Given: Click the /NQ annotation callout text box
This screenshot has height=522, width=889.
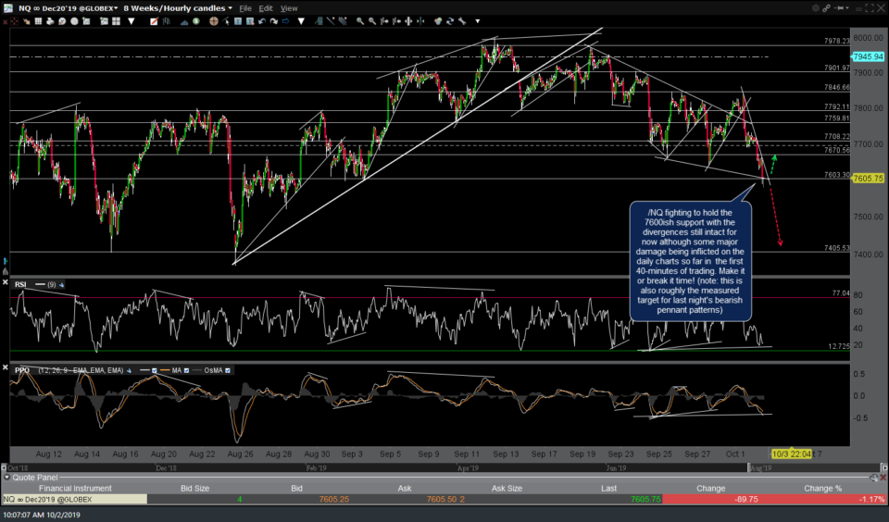Looking at the screenshot, I should [690, 261].
